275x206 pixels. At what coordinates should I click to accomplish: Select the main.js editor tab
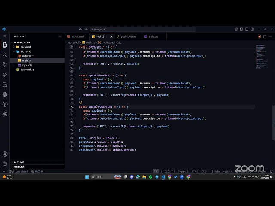100,36
